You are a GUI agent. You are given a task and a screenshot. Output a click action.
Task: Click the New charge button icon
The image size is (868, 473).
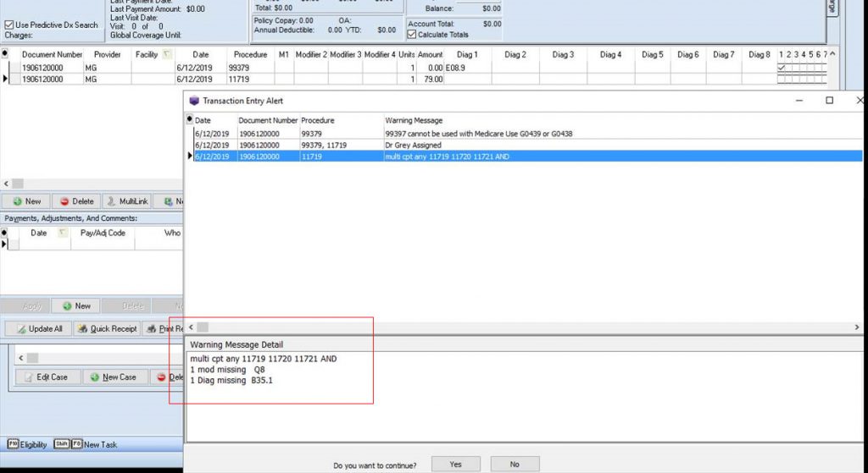(x=18, y=201)
